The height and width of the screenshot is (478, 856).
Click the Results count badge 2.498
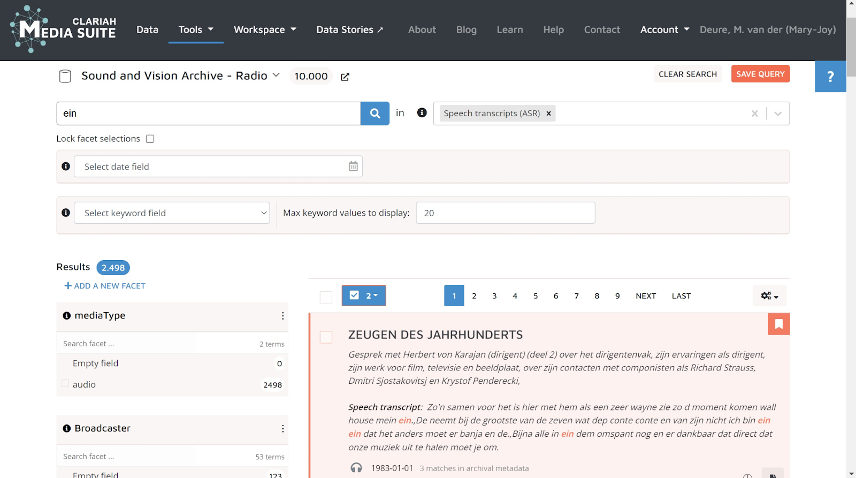(113, 268)
